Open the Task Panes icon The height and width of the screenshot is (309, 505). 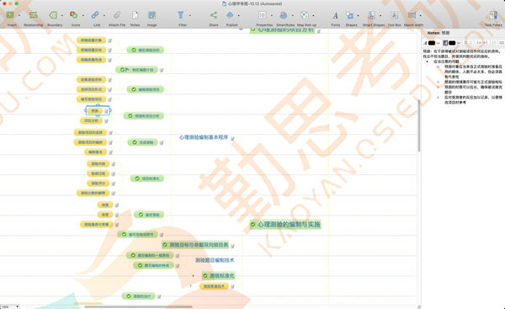click(x=493, y=15)
